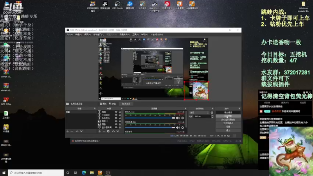Screen dimensions: 313x176
Task: Open scene transition properties gear icon
Action: coord(212,113)
